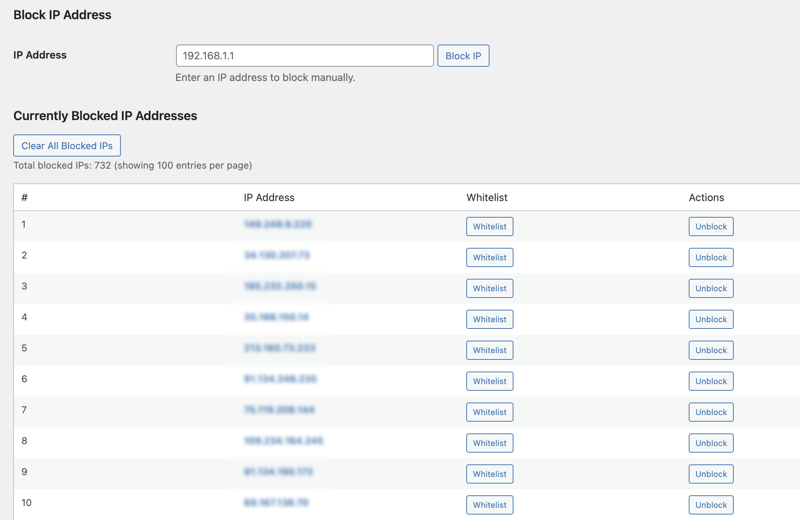This screenshot has width=800, height=520.
Task: Whitelist the IP in row 4
Action: click(490, 319)
